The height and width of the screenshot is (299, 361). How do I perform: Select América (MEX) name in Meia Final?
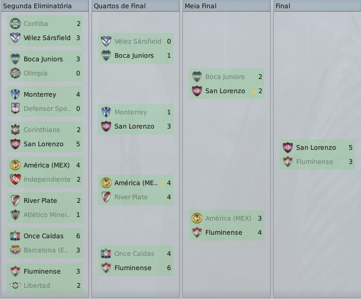pos(228,218)
